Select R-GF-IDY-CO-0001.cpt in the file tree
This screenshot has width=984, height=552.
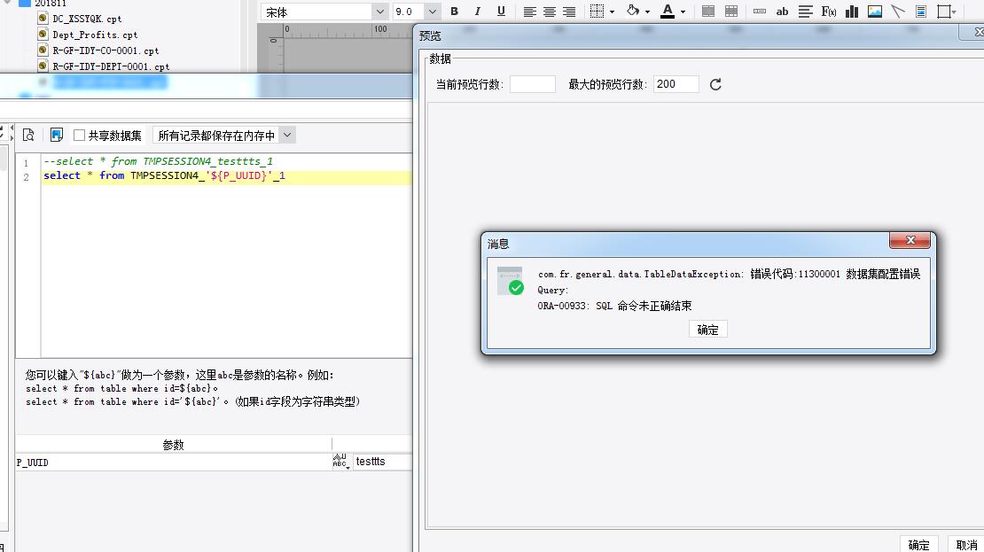point(105,51)
